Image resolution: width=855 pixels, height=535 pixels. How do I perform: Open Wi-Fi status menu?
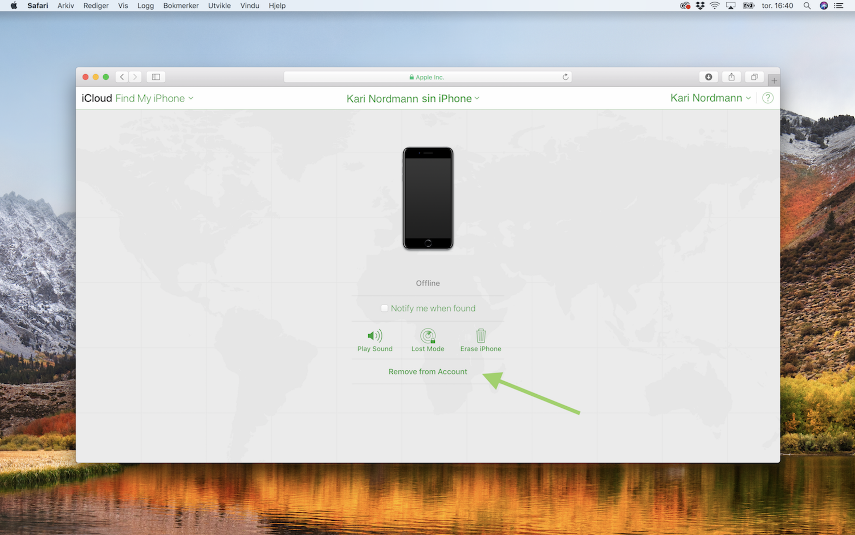point(715,6)
